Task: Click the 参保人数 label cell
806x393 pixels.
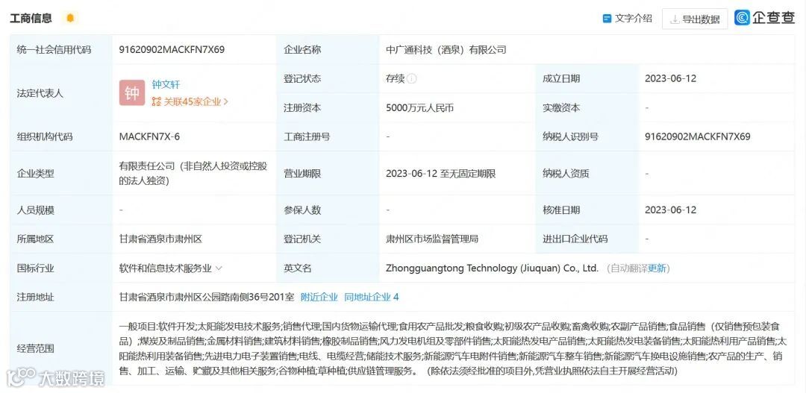Action: tap(328, 210)
